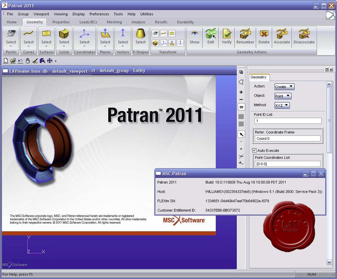Open the Action Create dropdown

(x=284, y=86)
